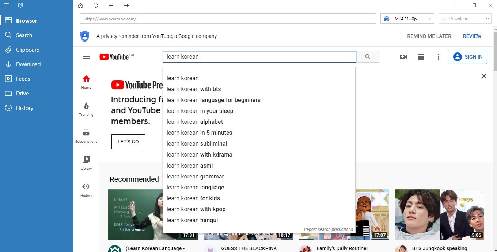Select Browser in the sidebar
This screenshot has width=497, height=252.
pyautogui.click(x=37, y=21)
